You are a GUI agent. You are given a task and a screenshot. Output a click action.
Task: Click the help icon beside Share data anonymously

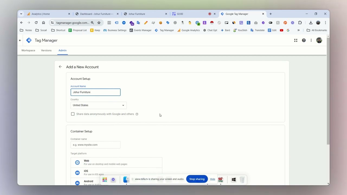point(137,114)
